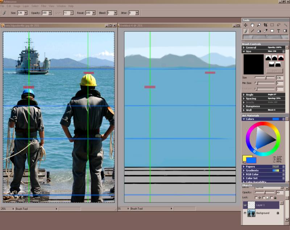Expand the Papers section
The height and width of the screenshot is (230, 290).
point(244,167)
